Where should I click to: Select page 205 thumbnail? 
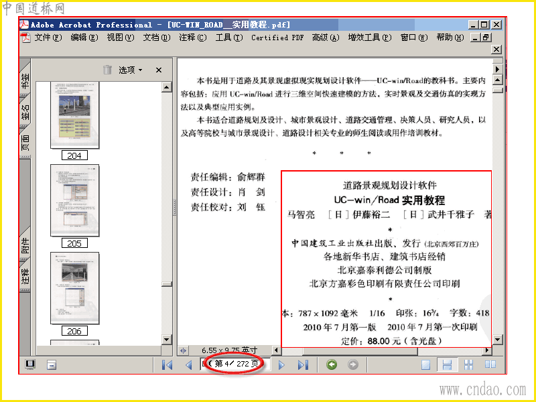click(74, 200)
